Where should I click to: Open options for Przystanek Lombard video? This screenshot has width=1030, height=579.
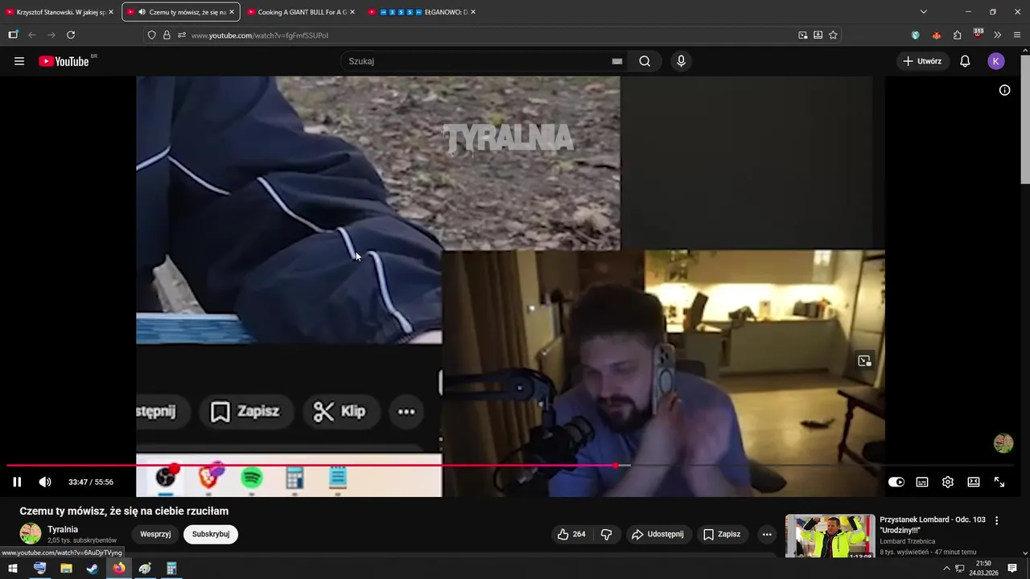pyautogui.click(x=996, y=521)
